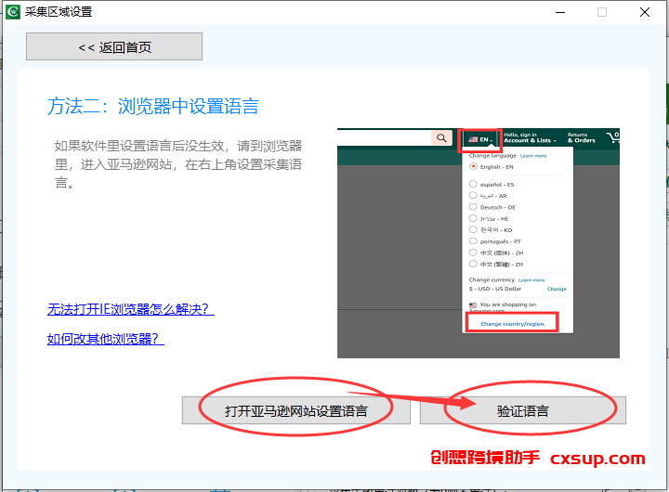Click the US flag EN language selector
This screenshot has height=492, width=669.
(x=480, y=139)
